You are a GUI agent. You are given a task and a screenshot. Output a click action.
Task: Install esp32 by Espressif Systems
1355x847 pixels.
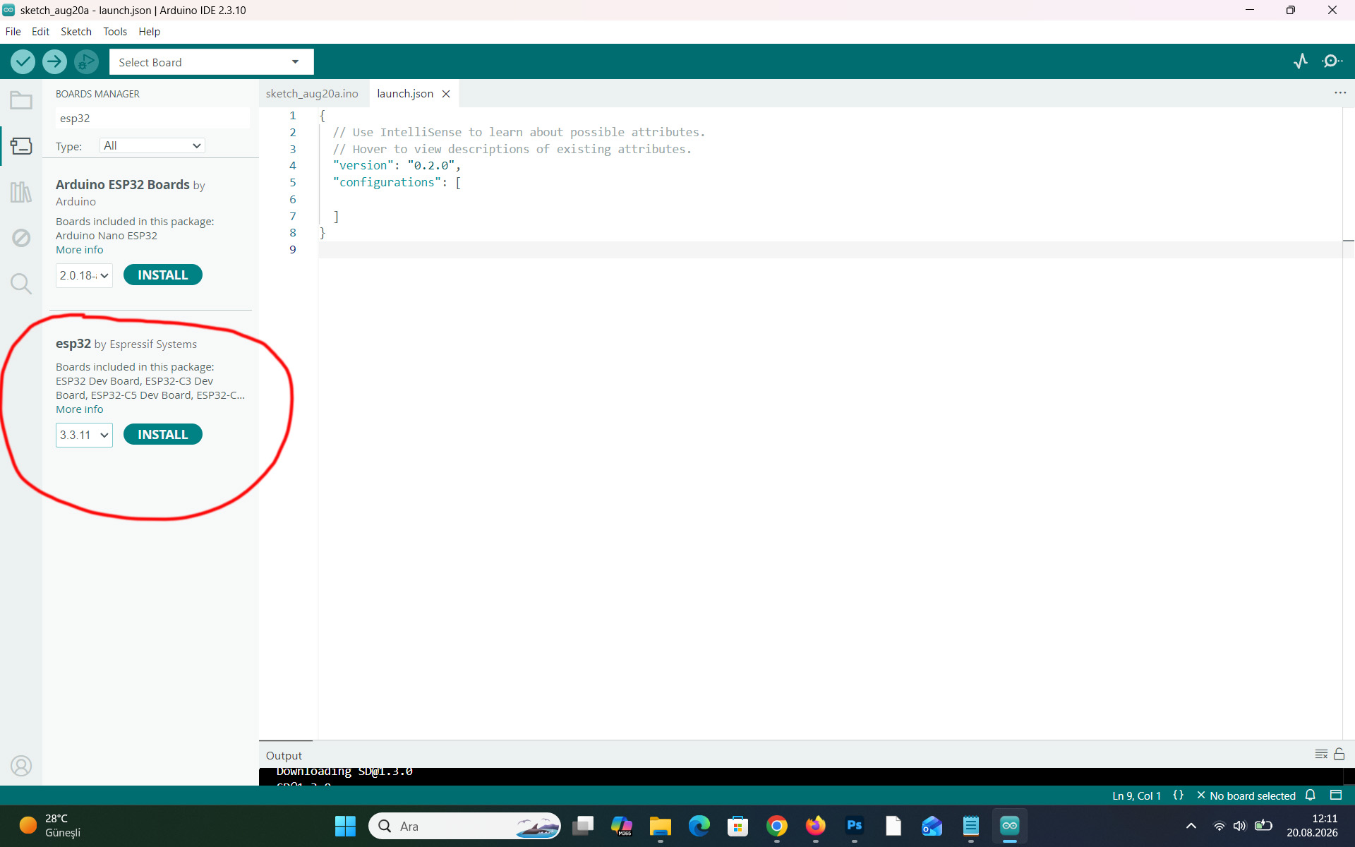click(163, 435)
